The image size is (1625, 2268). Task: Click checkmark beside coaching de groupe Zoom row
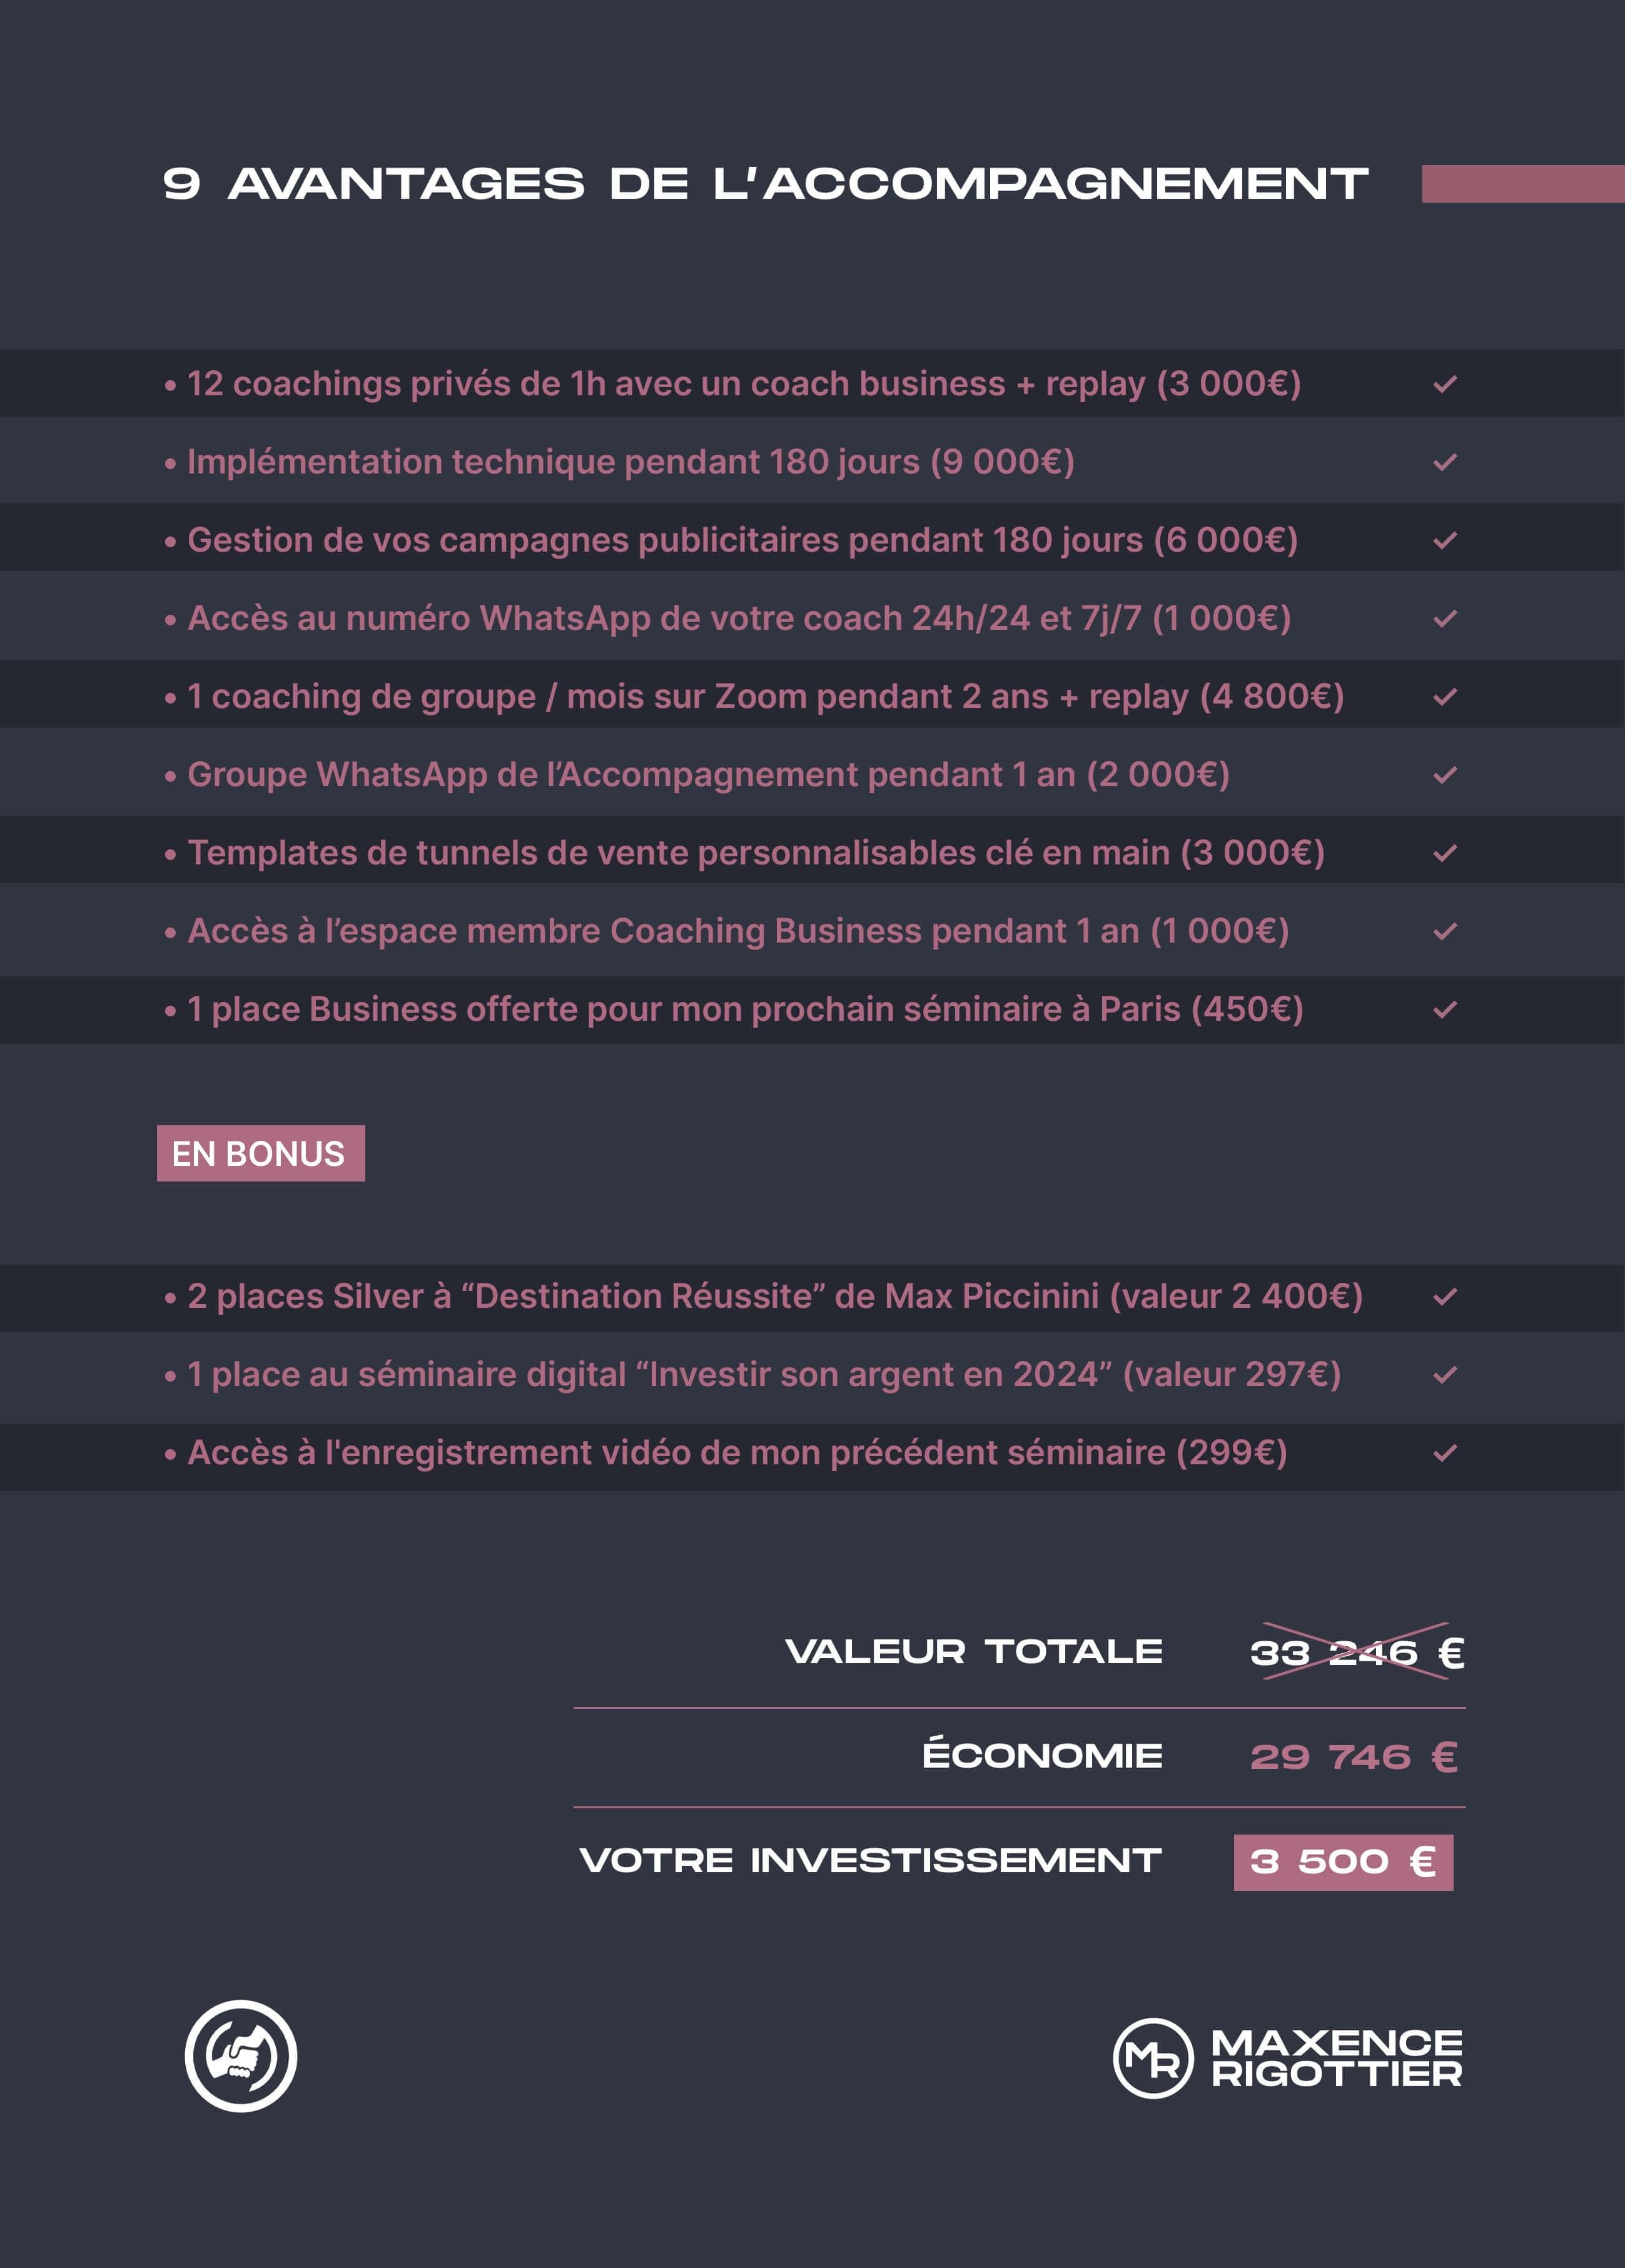[1445, 697]
